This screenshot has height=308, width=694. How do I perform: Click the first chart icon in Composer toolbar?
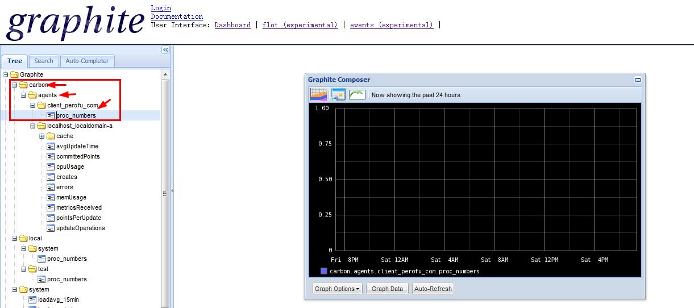(318, 94)
